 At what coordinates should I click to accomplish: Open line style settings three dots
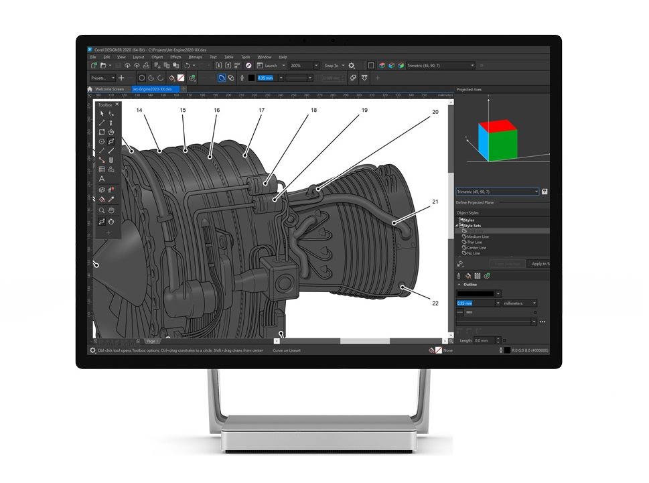click(x=543, y=322)
